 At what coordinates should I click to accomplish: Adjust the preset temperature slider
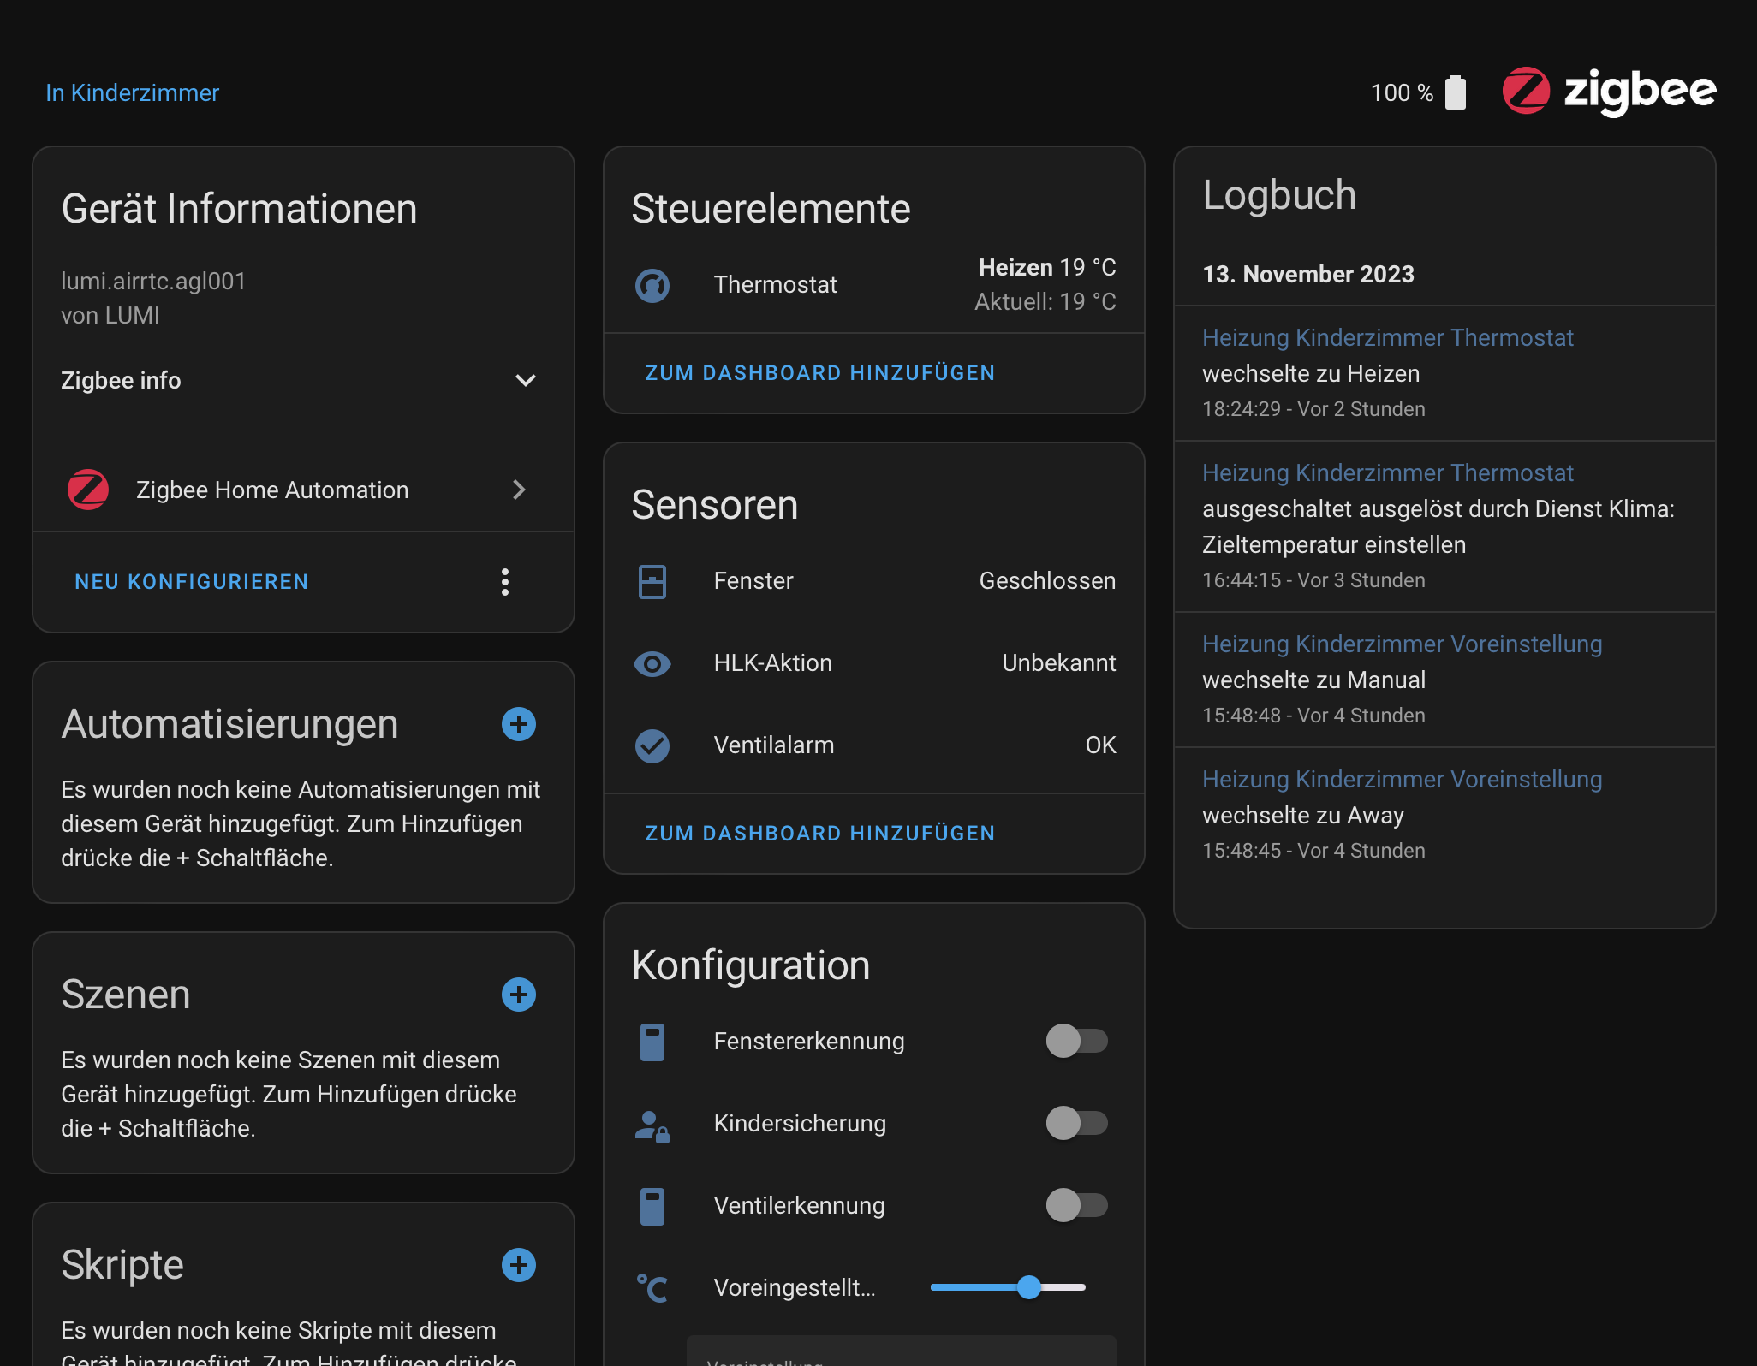pyautogui.click(x=1030, y=1286)
